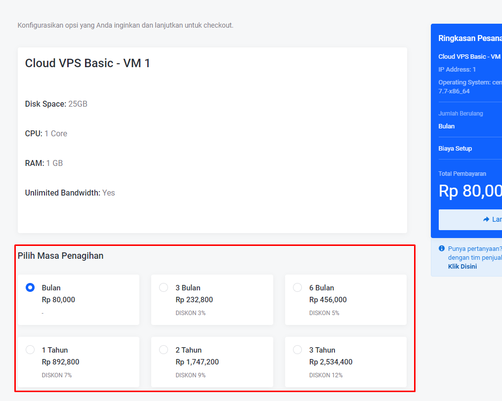Viewport: 502px width, 401px height.
Task: Click the Total Pembayaran amount in summary
Action: [x=469, y=191]
